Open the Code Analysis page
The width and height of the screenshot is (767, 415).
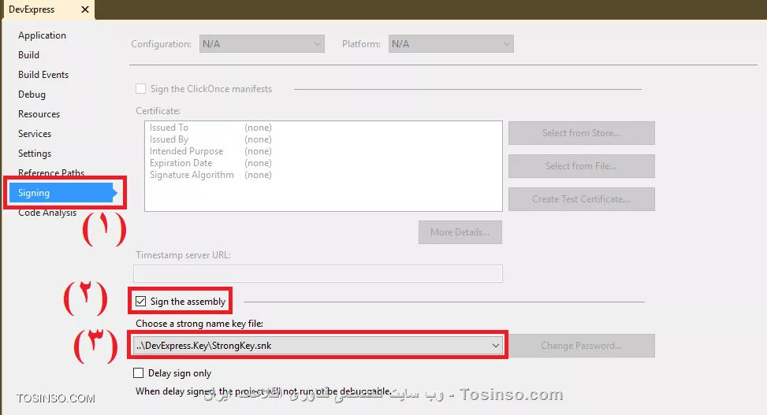(47, 213)
